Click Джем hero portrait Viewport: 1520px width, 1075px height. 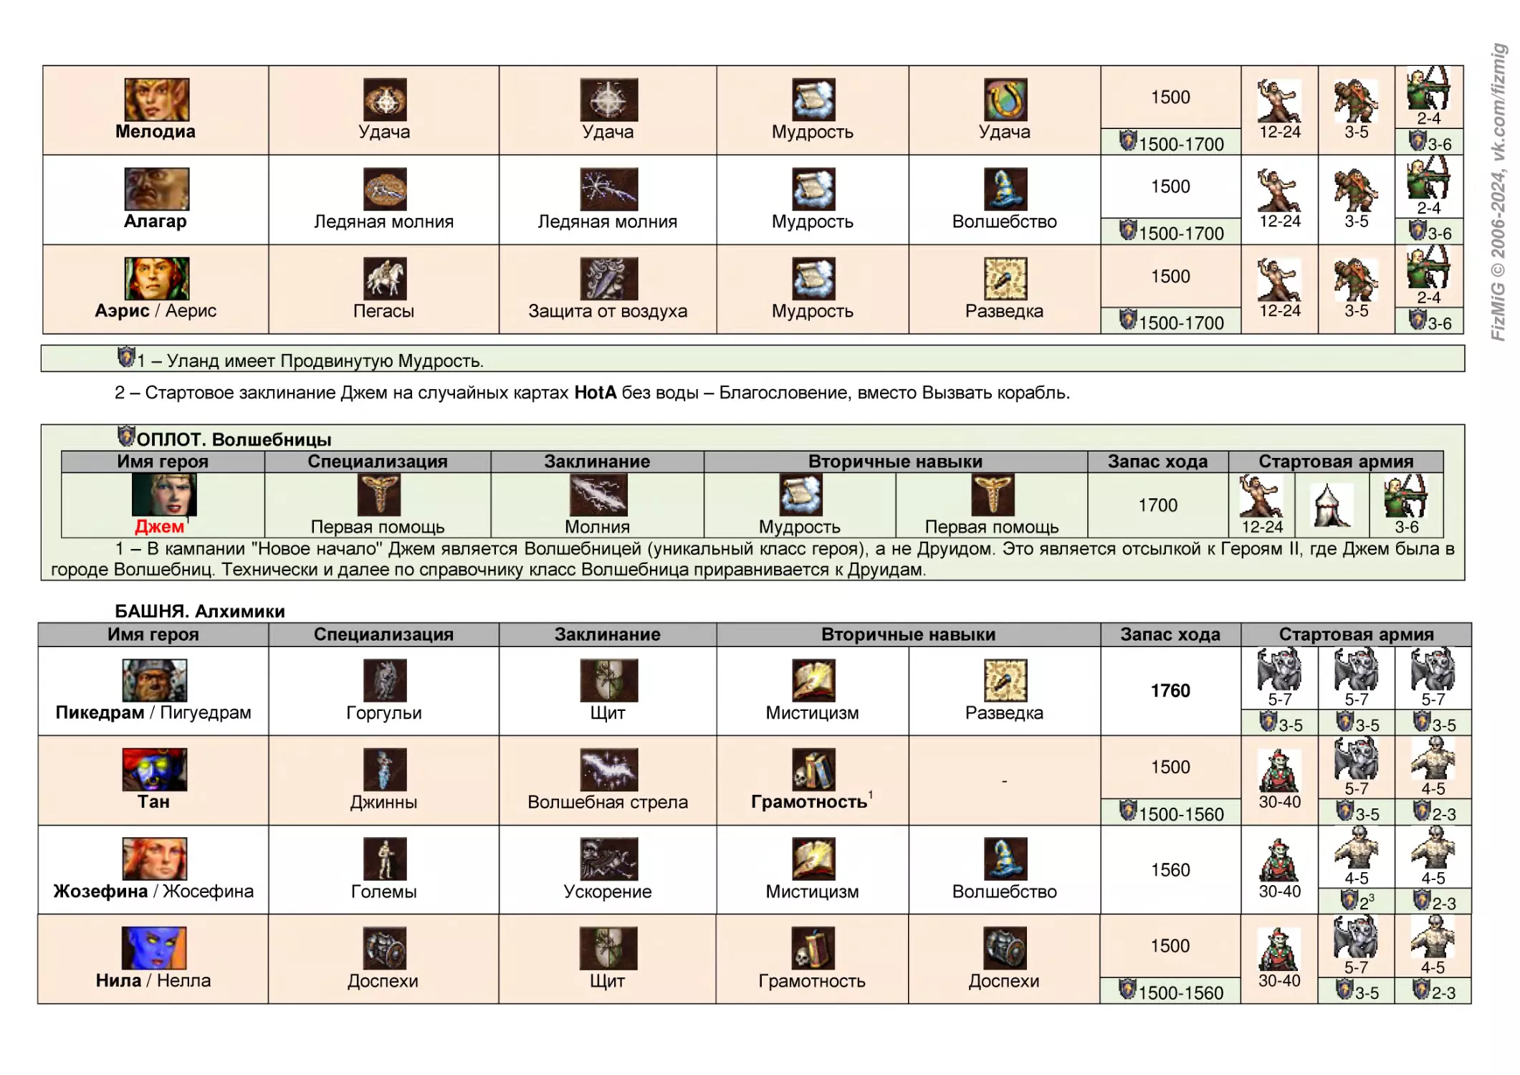pos(164,494)
